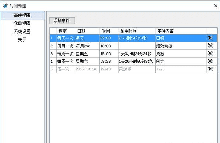Click the 时间 column header
Screen dimensions: 220x143
[109, 31]
